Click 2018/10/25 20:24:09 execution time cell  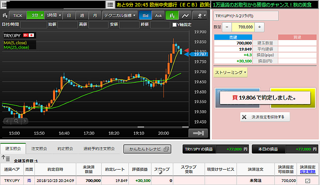point(55,181)
